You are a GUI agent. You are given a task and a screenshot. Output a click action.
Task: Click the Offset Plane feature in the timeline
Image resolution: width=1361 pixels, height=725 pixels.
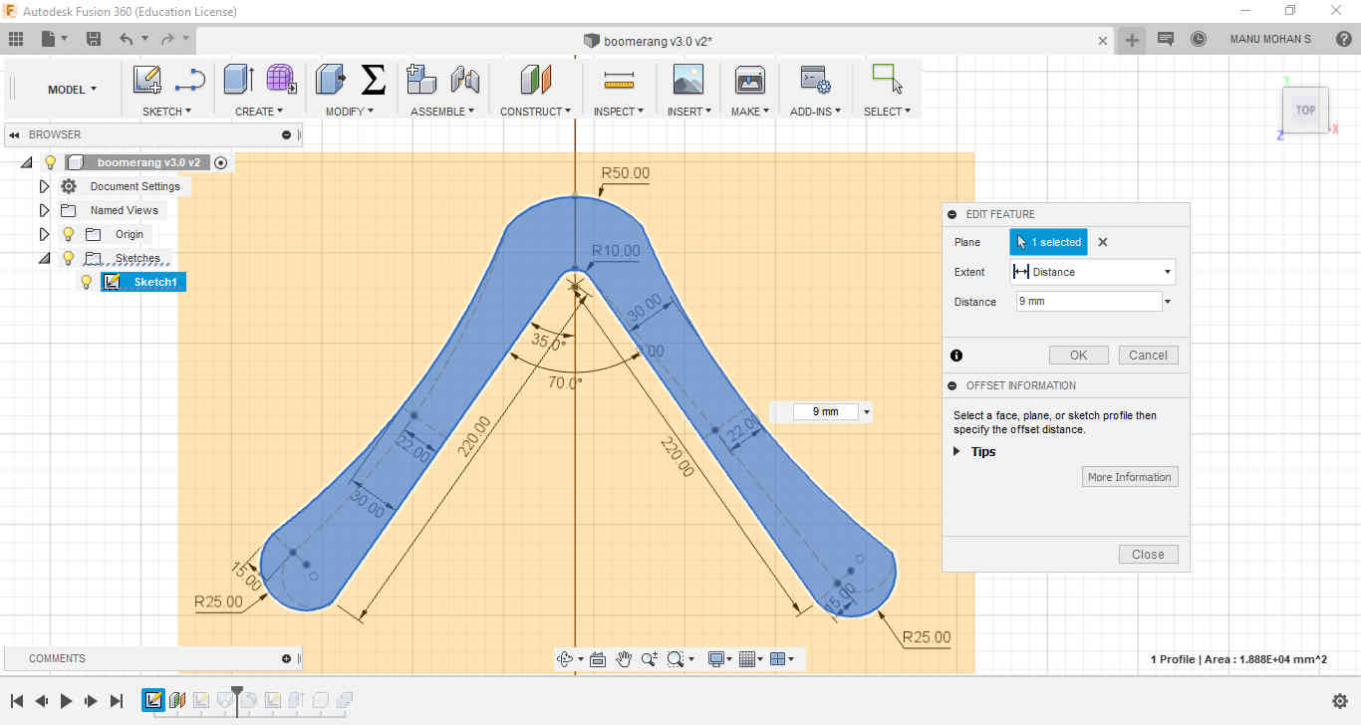(177, 700)
